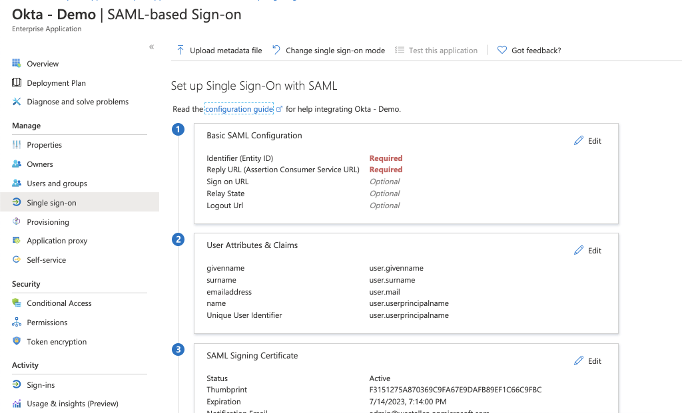Open the Overview page in sidebar
682x413 pixels.
43,64
